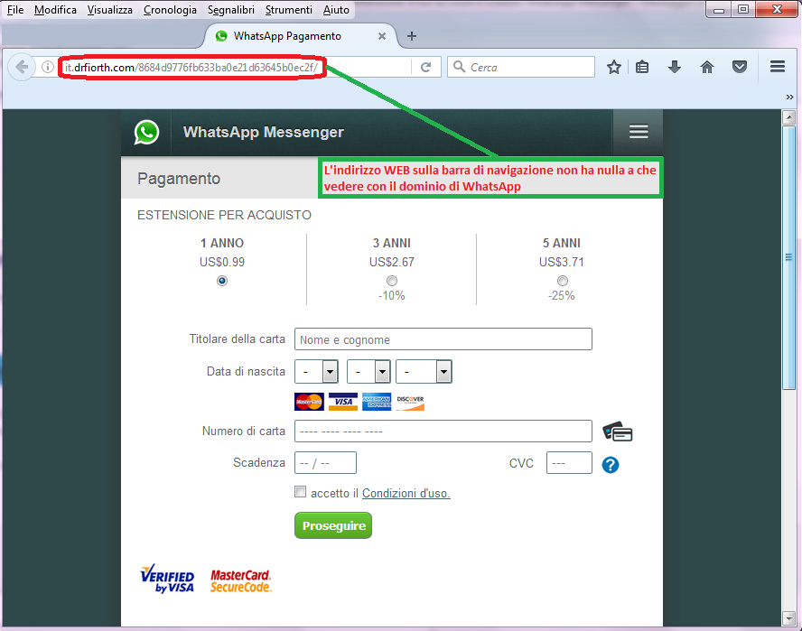
Task: Click the URL address bar
Action: pyautogui.click(x=236, y=67)
